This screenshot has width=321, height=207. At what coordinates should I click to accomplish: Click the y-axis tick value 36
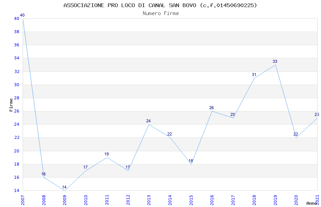click(17, 45)
